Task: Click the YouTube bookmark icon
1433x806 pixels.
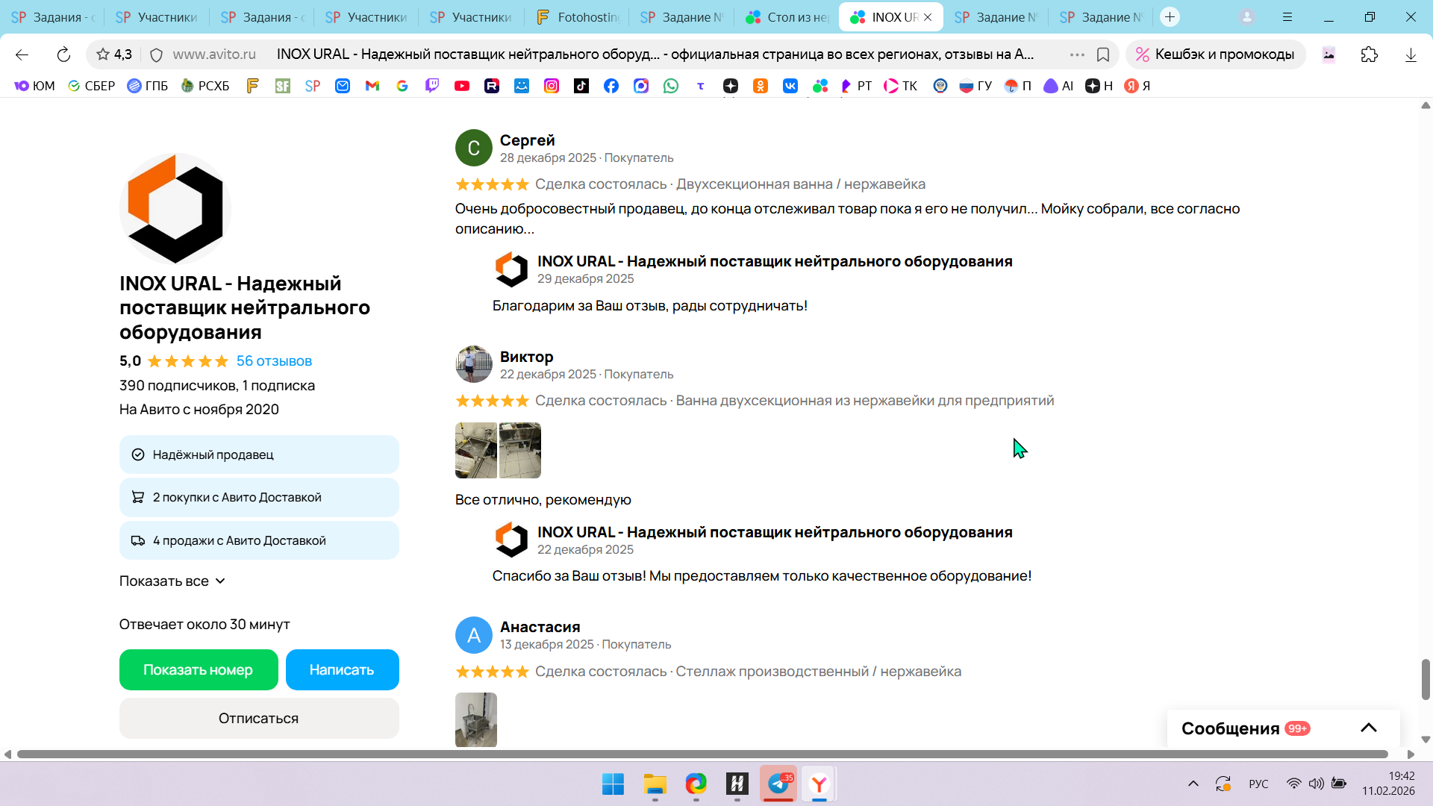Action: pos(462,86)
